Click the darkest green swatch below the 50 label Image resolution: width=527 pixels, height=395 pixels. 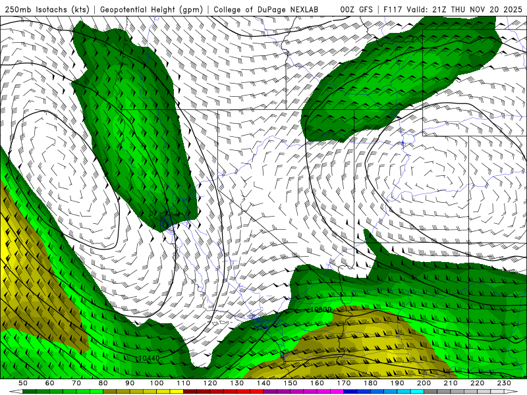pos(30,392)
